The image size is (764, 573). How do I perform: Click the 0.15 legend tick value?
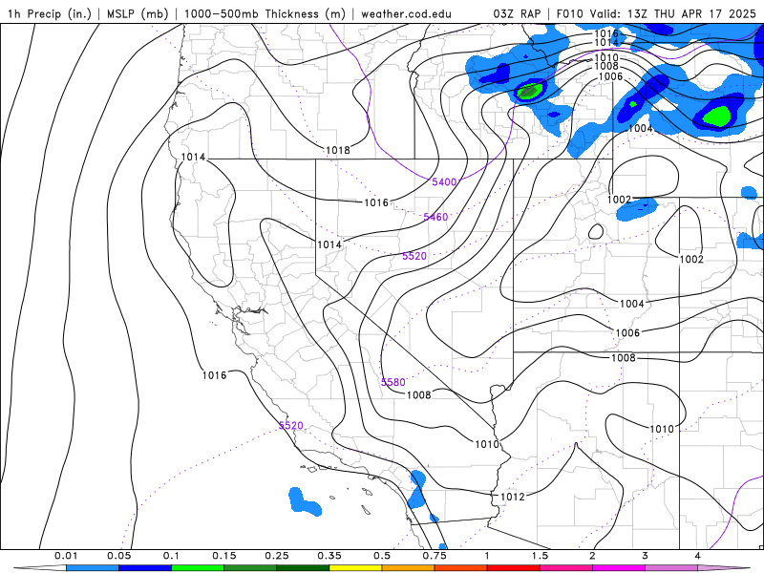[224, 556]
